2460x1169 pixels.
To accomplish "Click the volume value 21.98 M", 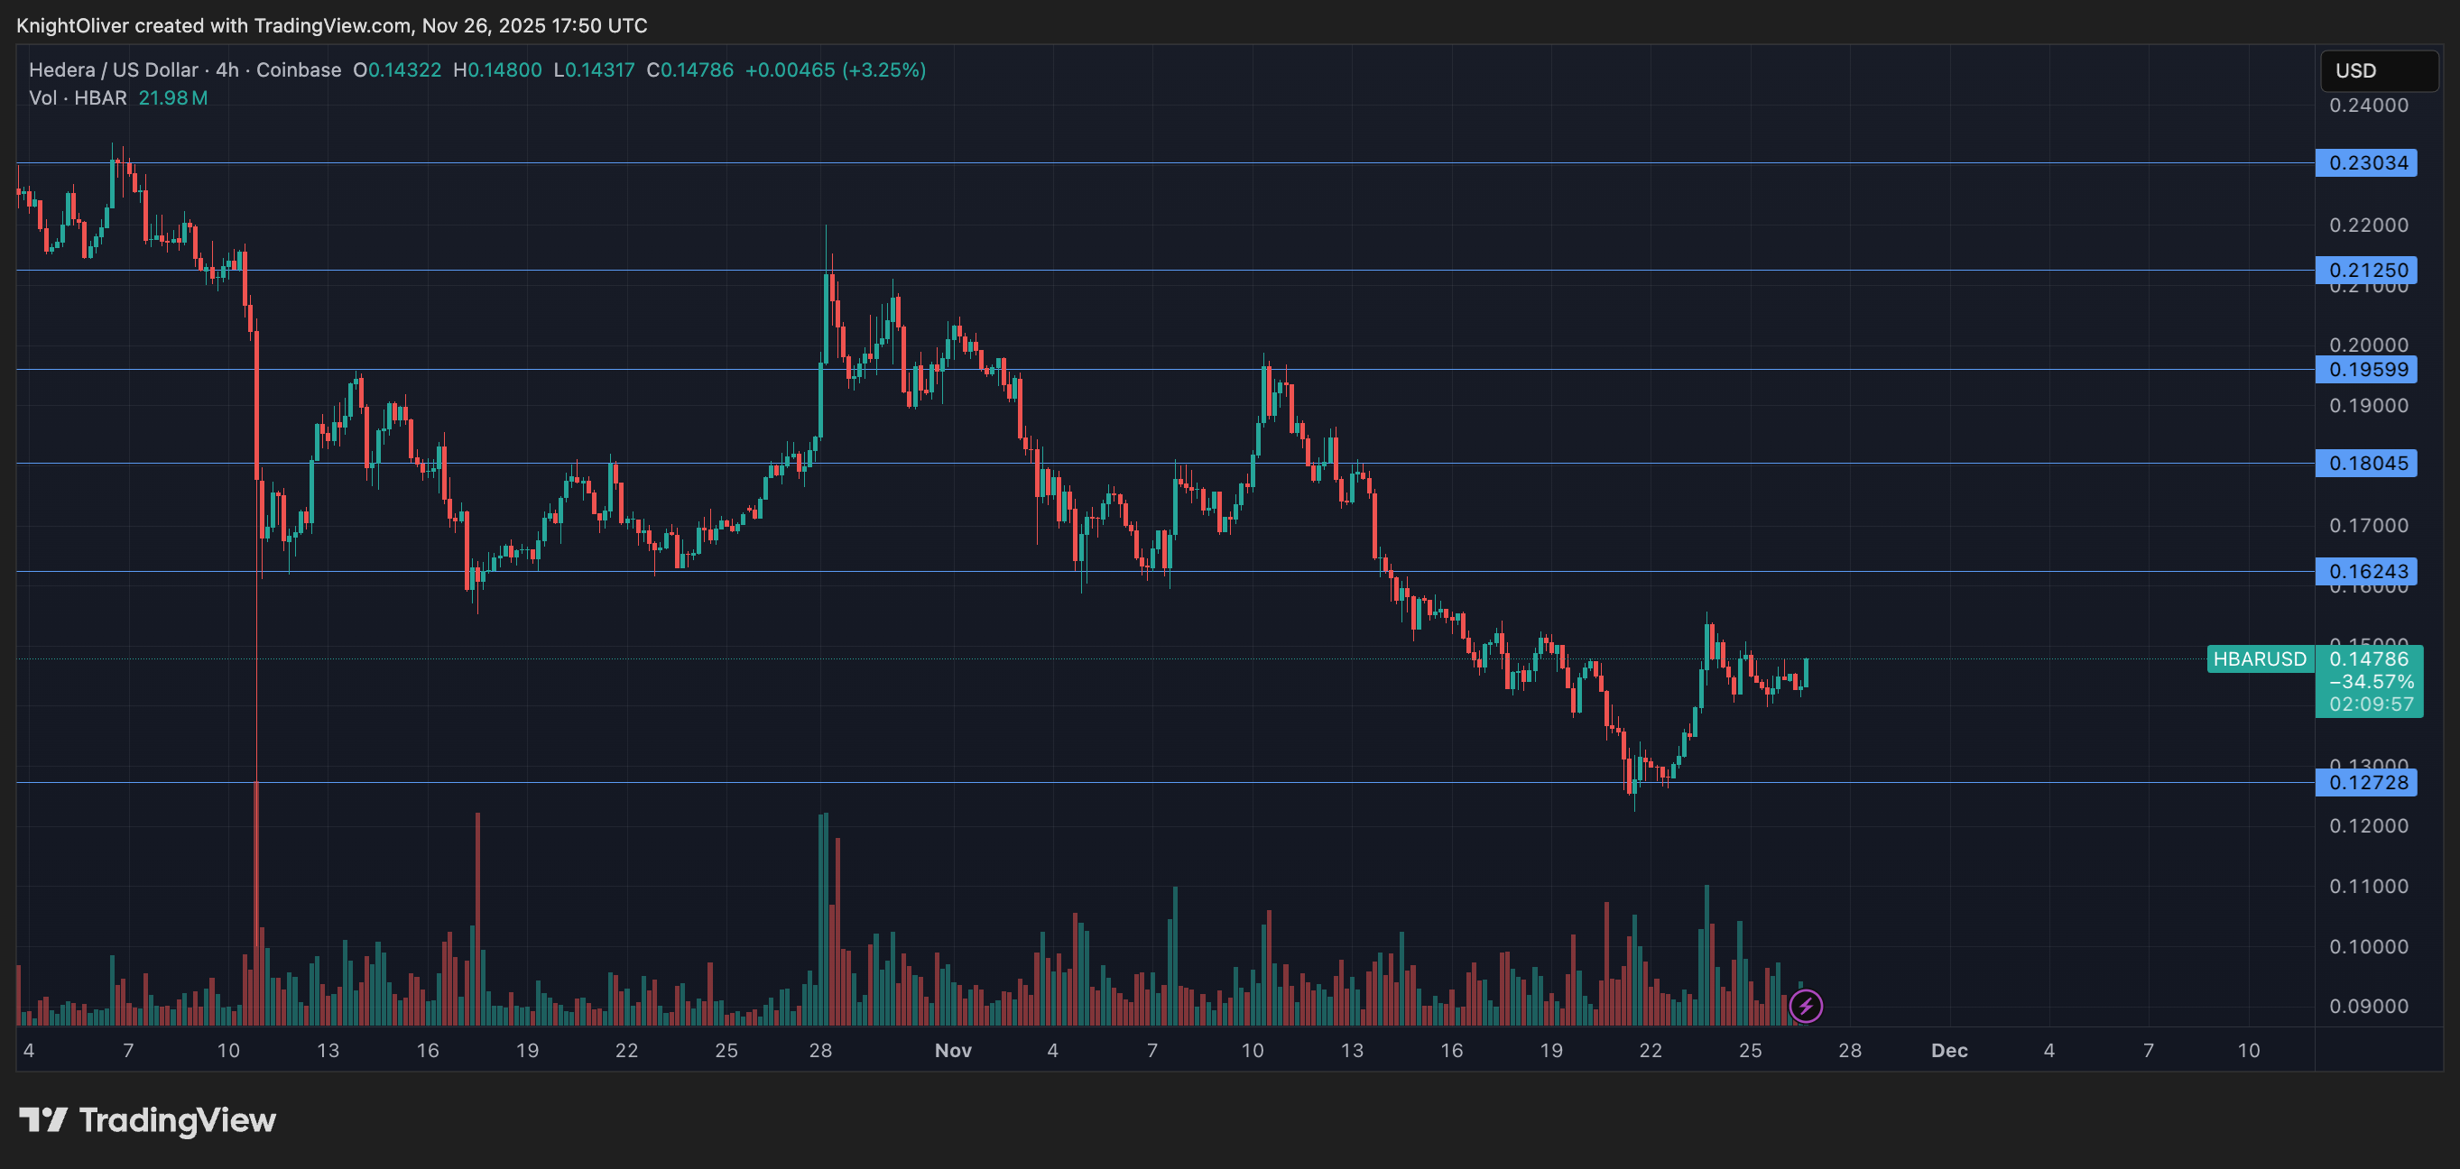I will (173, 98).
